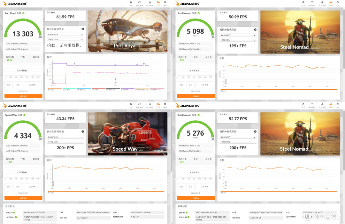Expand 1440p Ultra dropdown in Steel Nomad Vulkan

238,142
